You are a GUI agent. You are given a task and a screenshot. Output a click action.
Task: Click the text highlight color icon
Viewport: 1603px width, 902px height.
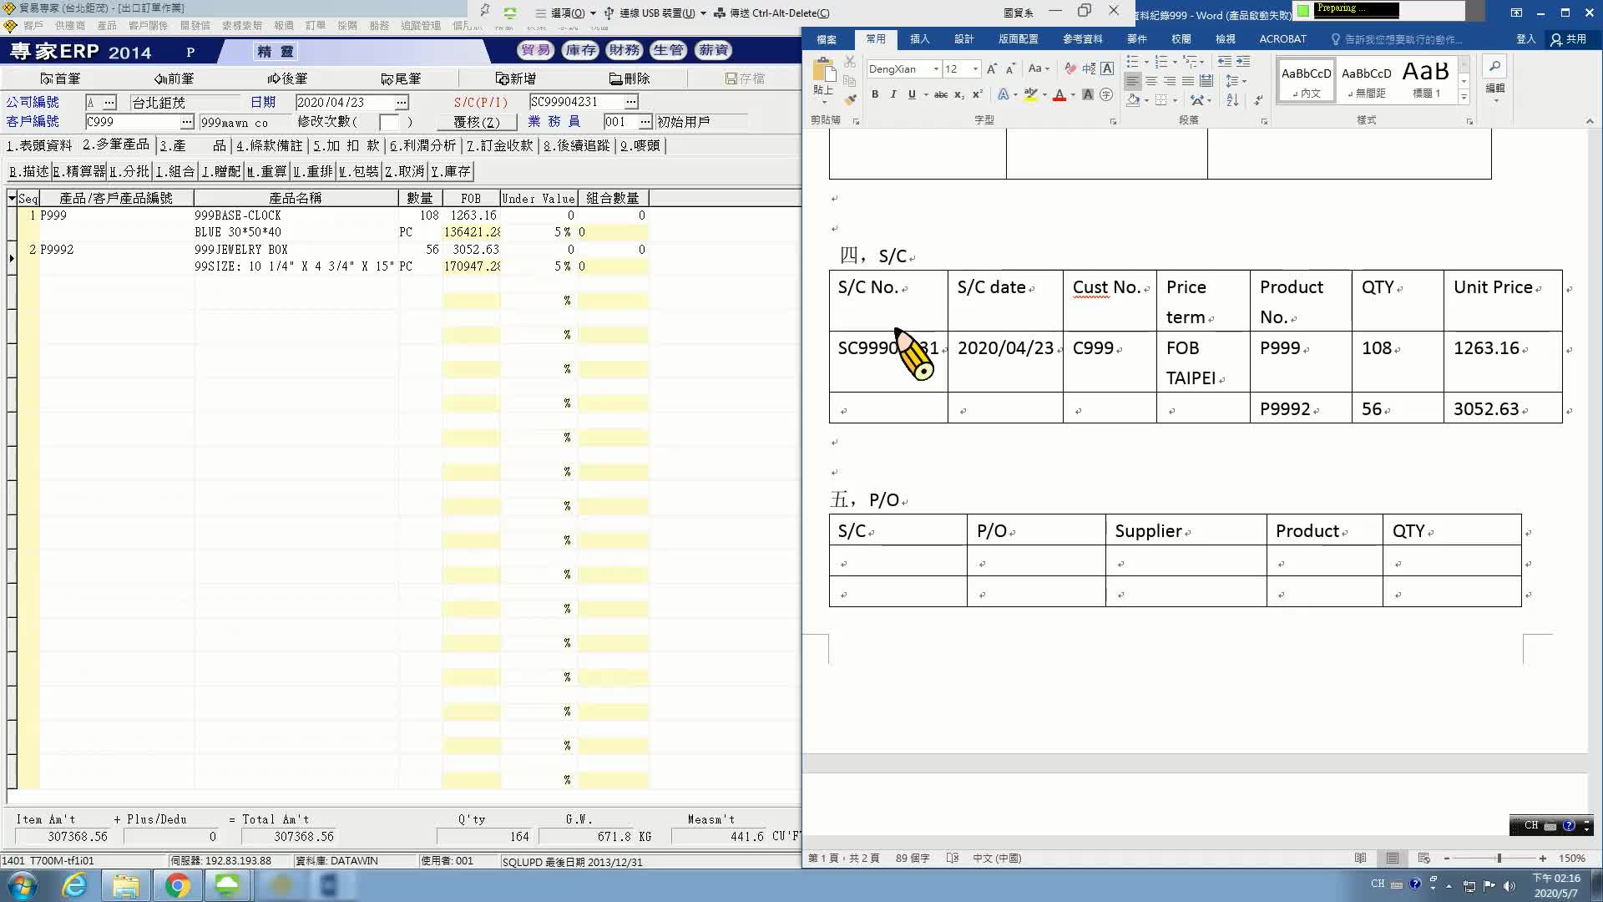point(1031,94)
